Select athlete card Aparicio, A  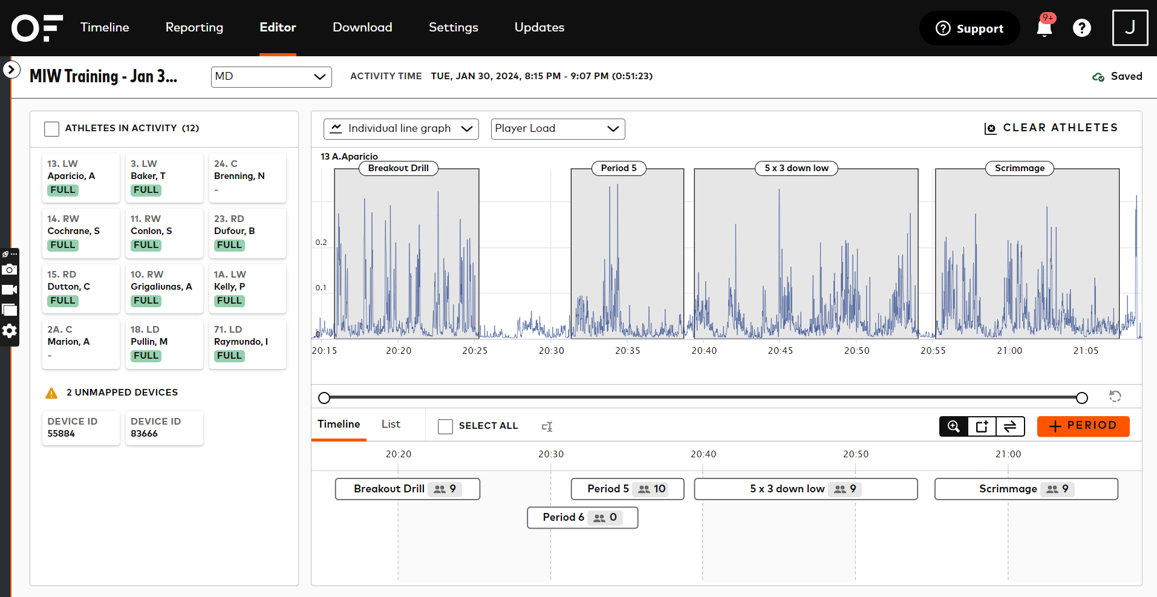pos(81,178)
